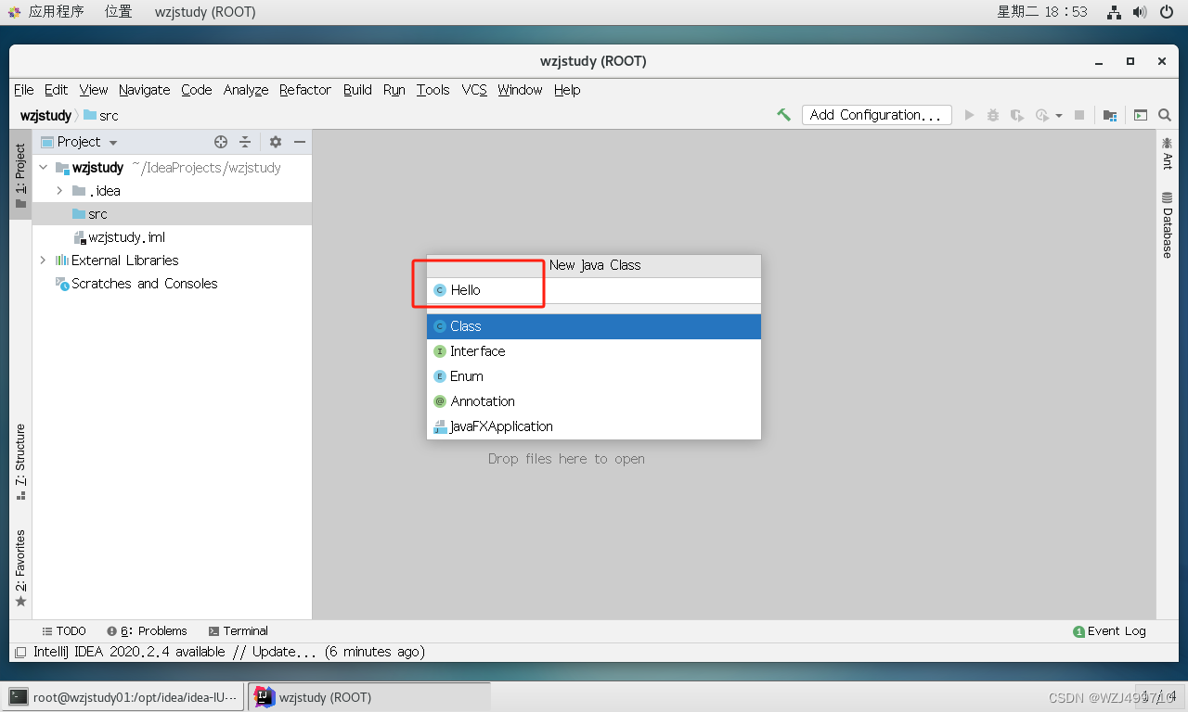Click the network icon in system tray

click(x=1115, y=11)
